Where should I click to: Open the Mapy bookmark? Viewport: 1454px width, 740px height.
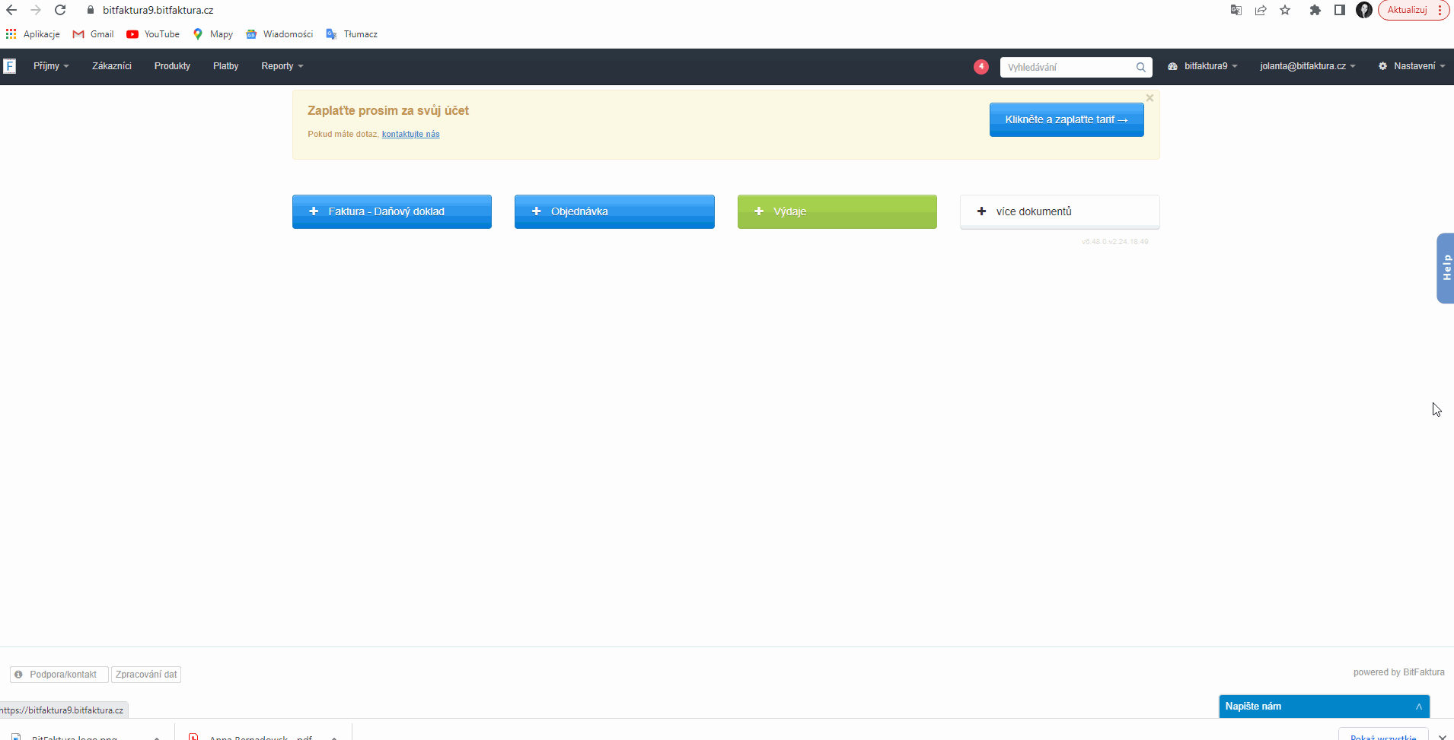(x=213, y=34)
